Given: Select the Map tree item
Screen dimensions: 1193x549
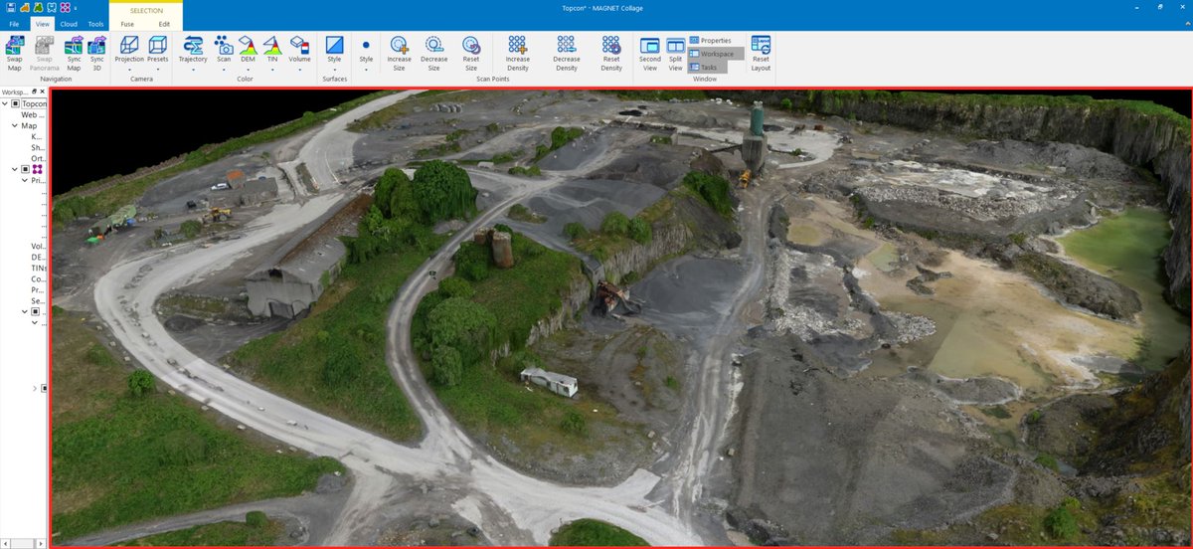Looking at the screenshot, I should (29, 126).
